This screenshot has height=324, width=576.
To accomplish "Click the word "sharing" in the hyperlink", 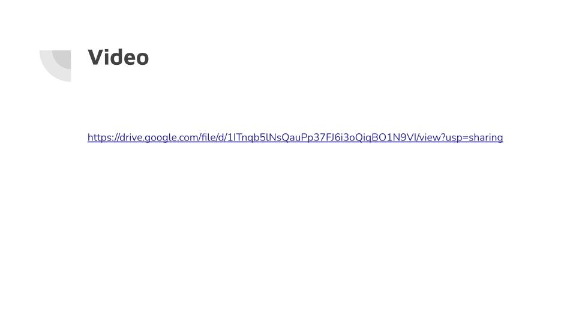I will tap(485, 137).
